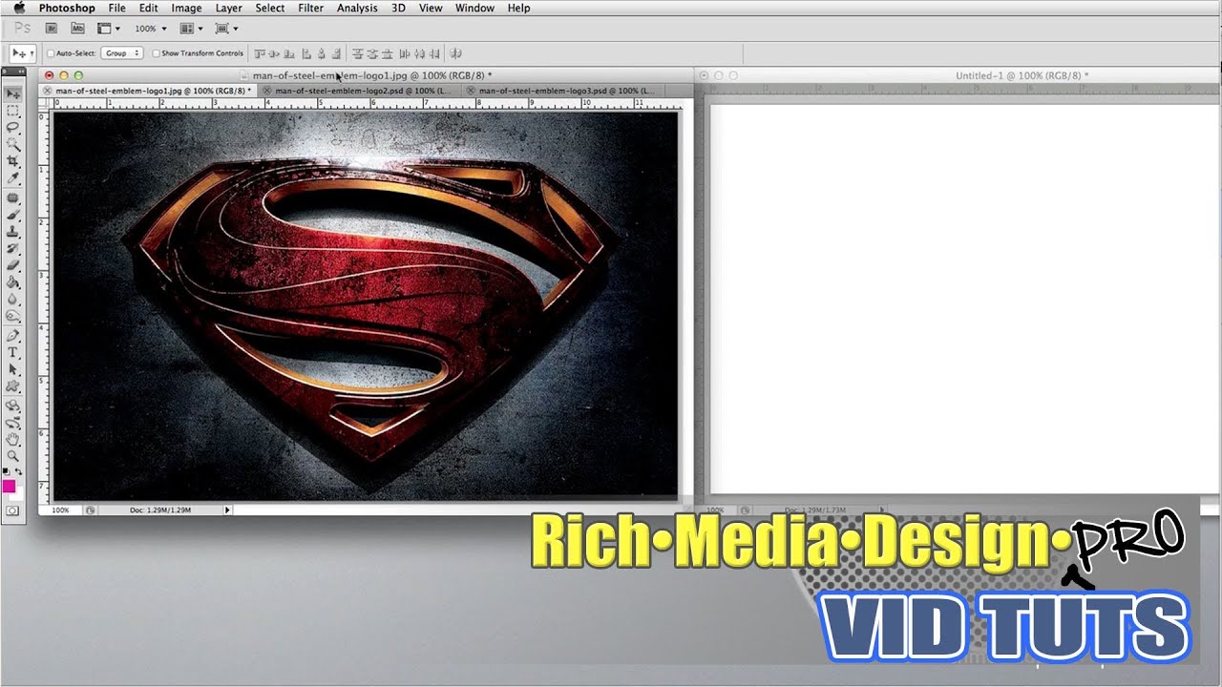Select the Clone Stamp tool
The height and width of the screenshot is (687, 1222).
click(13, 232)
